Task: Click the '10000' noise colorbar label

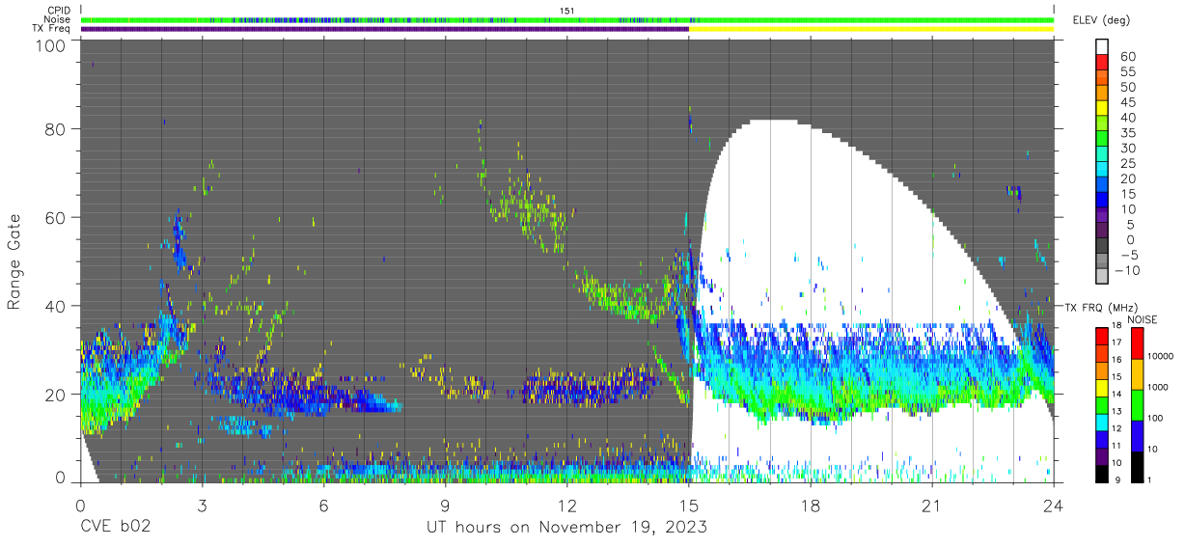Action: (1163, 357)
